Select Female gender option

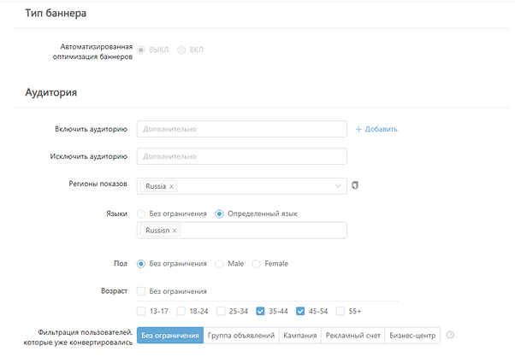point(256,264)
